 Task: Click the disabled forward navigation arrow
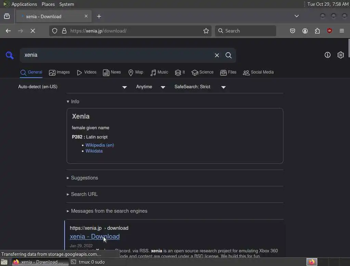(x=20, y=31)
